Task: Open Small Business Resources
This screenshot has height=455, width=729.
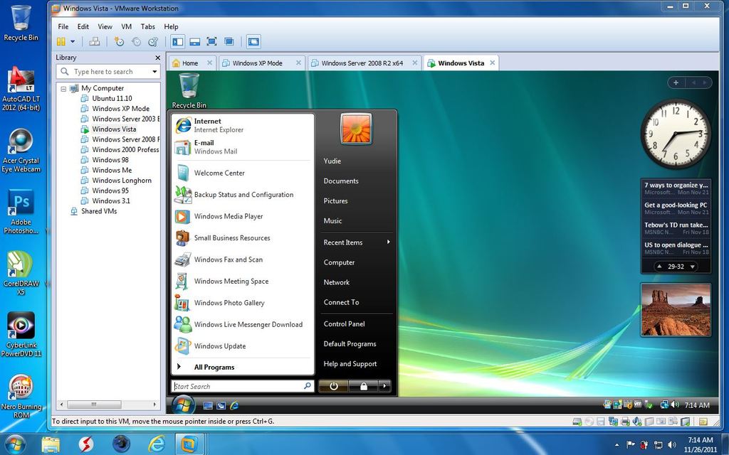Action: (243, 237)
